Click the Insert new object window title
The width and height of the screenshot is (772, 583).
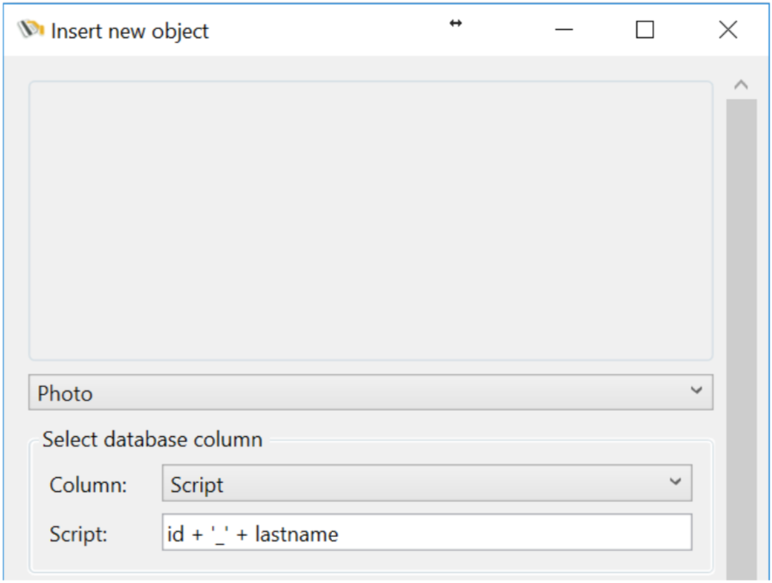(131, 31)
